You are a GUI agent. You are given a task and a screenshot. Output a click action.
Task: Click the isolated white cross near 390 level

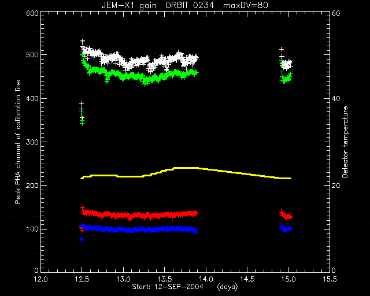point(82,103)
